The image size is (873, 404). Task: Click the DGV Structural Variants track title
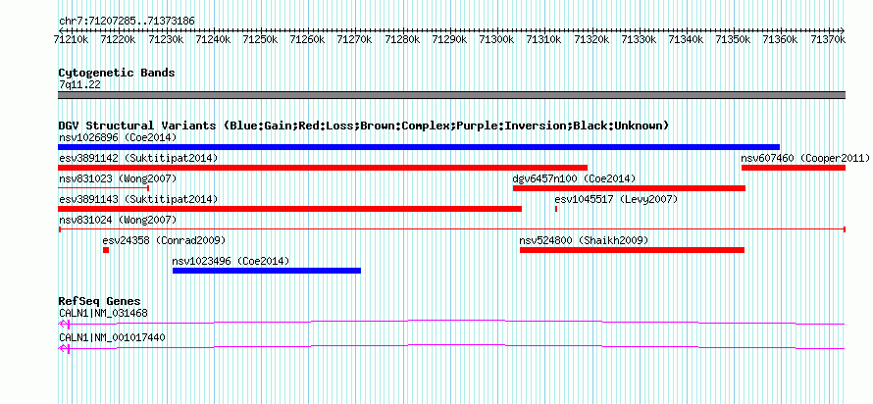pyautogui.click(x=364, y=126)
